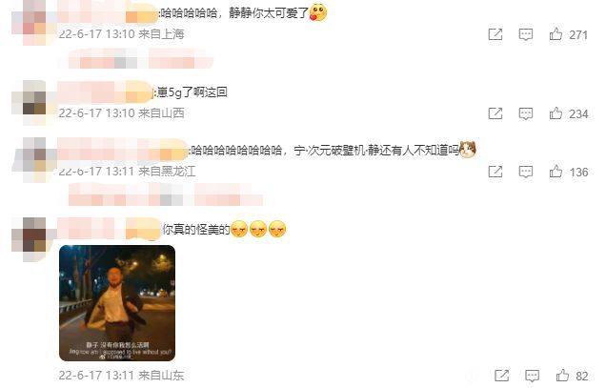Open the night street running man image
Screen dimensions: 606x388
pos(117,303)
